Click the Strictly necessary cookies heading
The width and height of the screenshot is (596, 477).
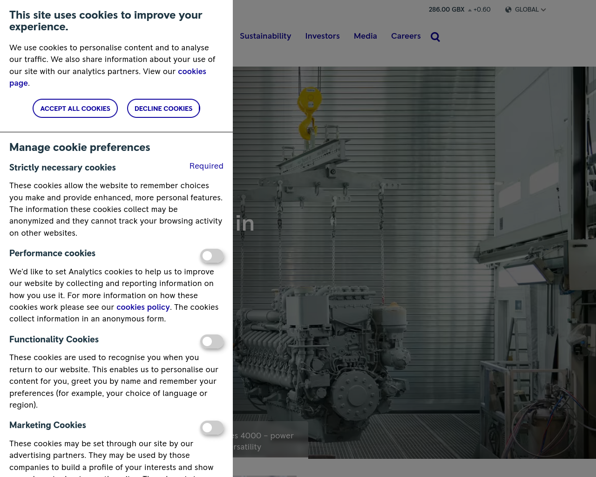pos(62,167)
